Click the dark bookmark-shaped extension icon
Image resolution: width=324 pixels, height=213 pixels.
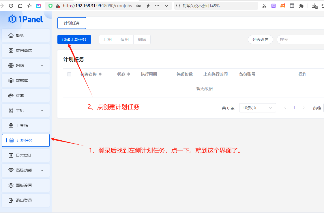pos(292,6)
